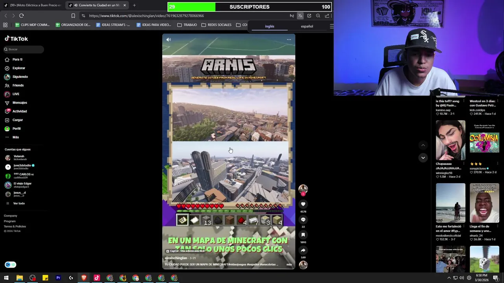Open Windows Start menu

point(6,278)
